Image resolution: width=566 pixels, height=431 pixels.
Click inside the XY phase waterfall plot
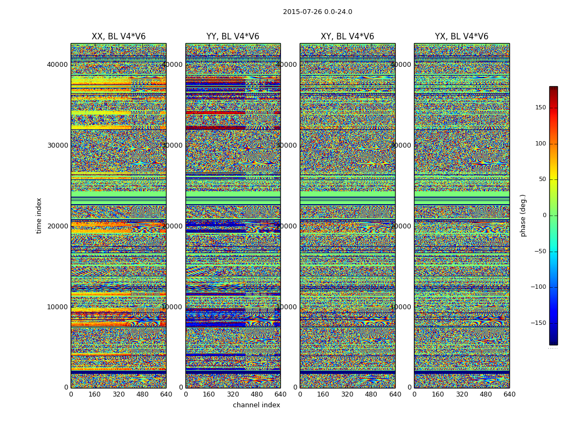tap(347, 215)
